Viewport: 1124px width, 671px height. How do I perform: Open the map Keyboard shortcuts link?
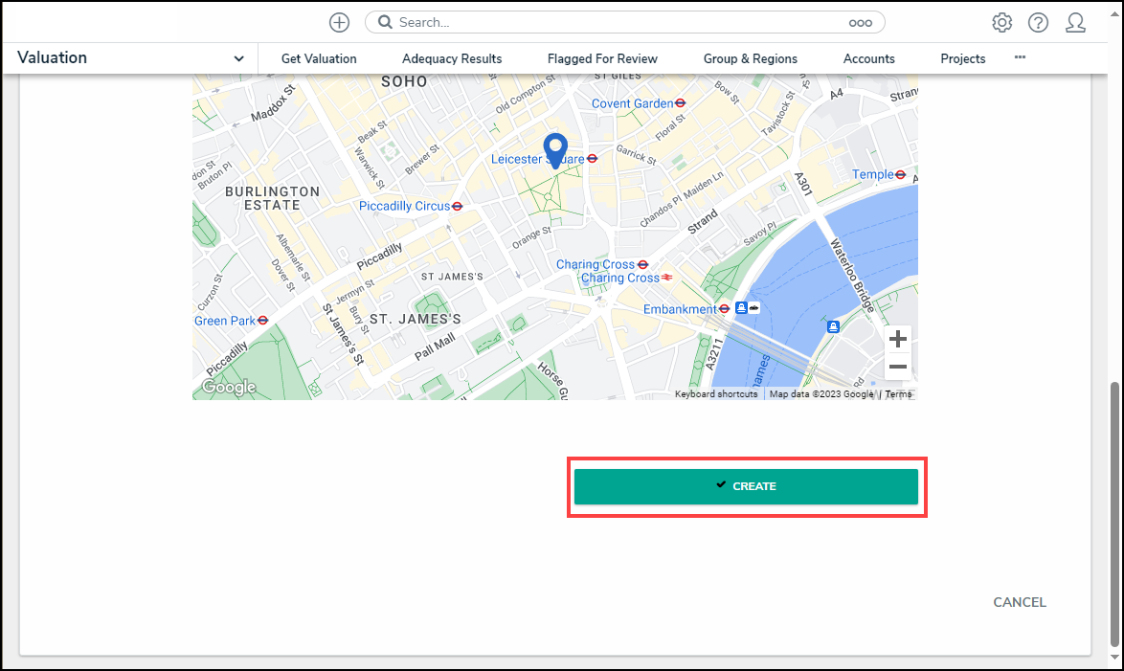pyautogui.click(x=716, y=394)
